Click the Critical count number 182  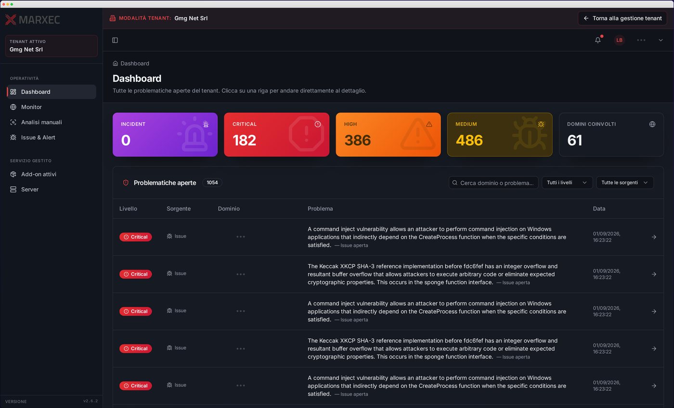click(244, 140)
